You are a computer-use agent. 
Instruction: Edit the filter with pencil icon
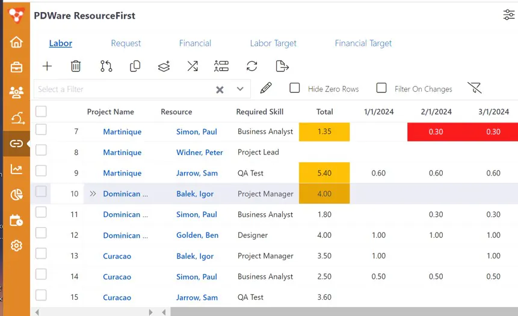[266, 88]
